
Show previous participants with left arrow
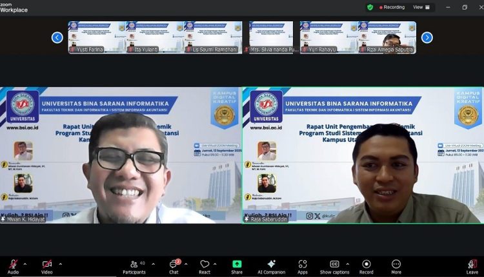point(57,37)
